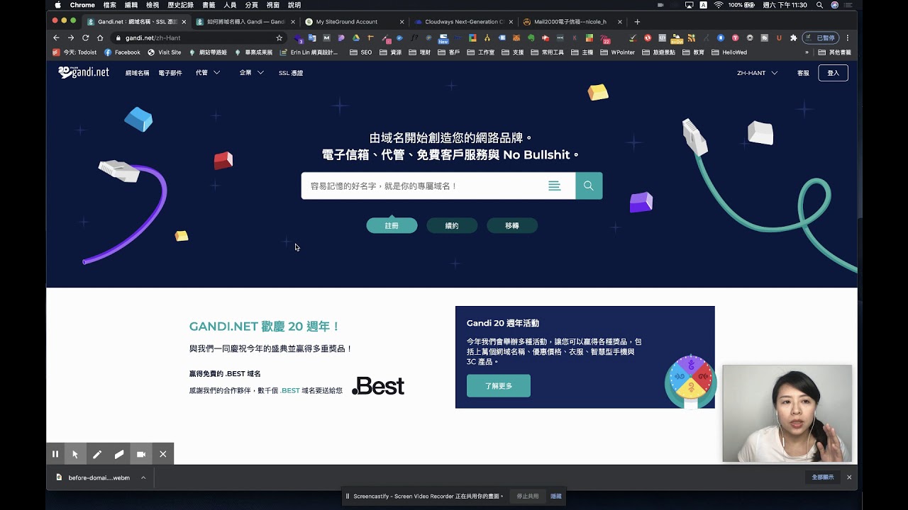Click 全部顯示 in downloads bar

[823, 477]
